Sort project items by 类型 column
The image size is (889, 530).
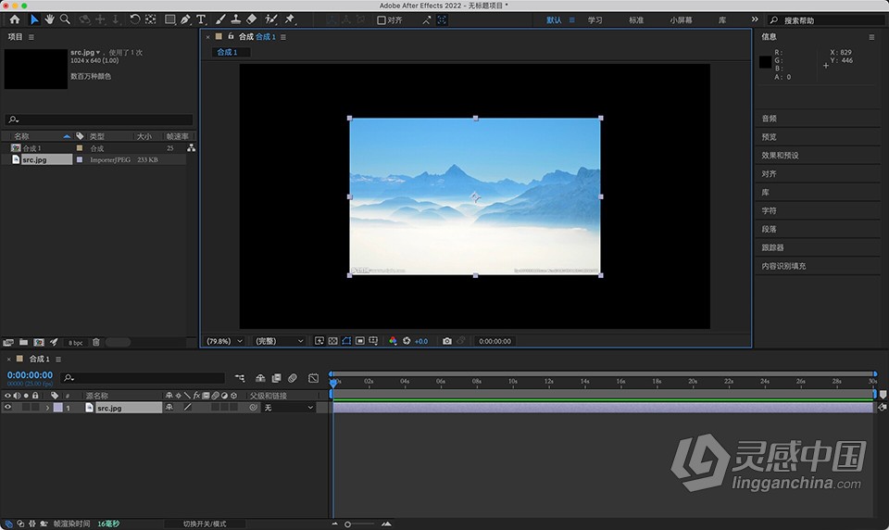coord(97,136)
